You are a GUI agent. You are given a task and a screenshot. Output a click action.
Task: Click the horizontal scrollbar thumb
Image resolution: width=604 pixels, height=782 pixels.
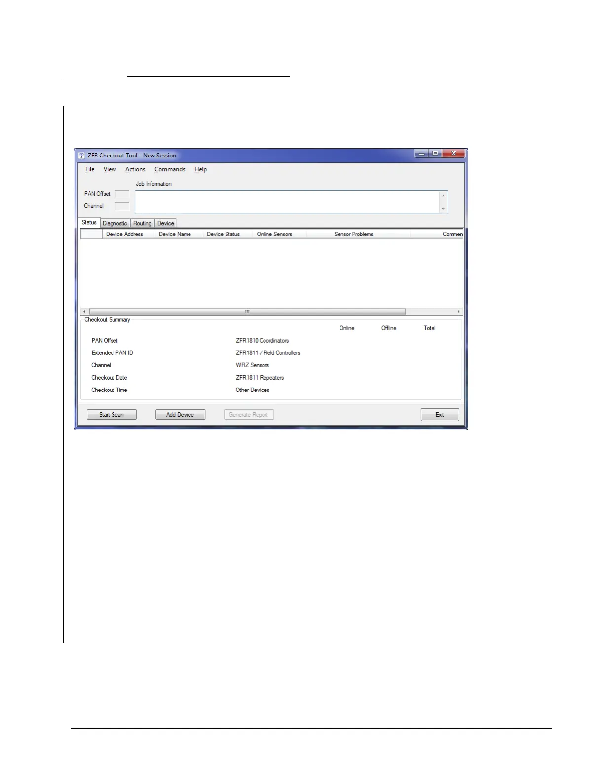click(247, 312)
